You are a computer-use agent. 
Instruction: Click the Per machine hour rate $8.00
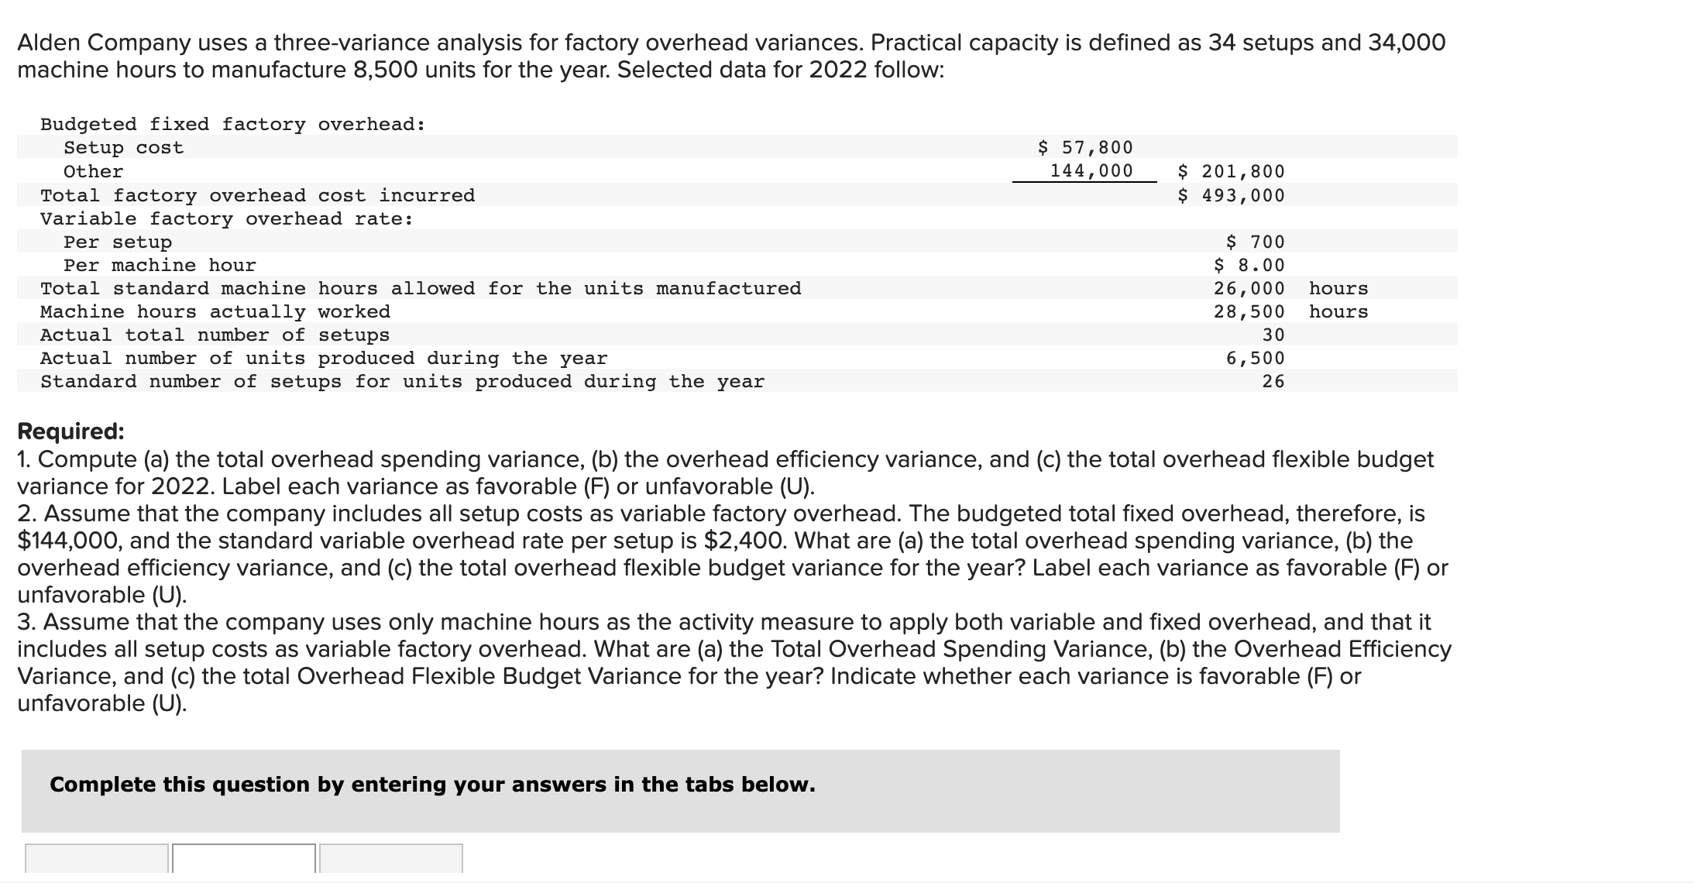1249,265
